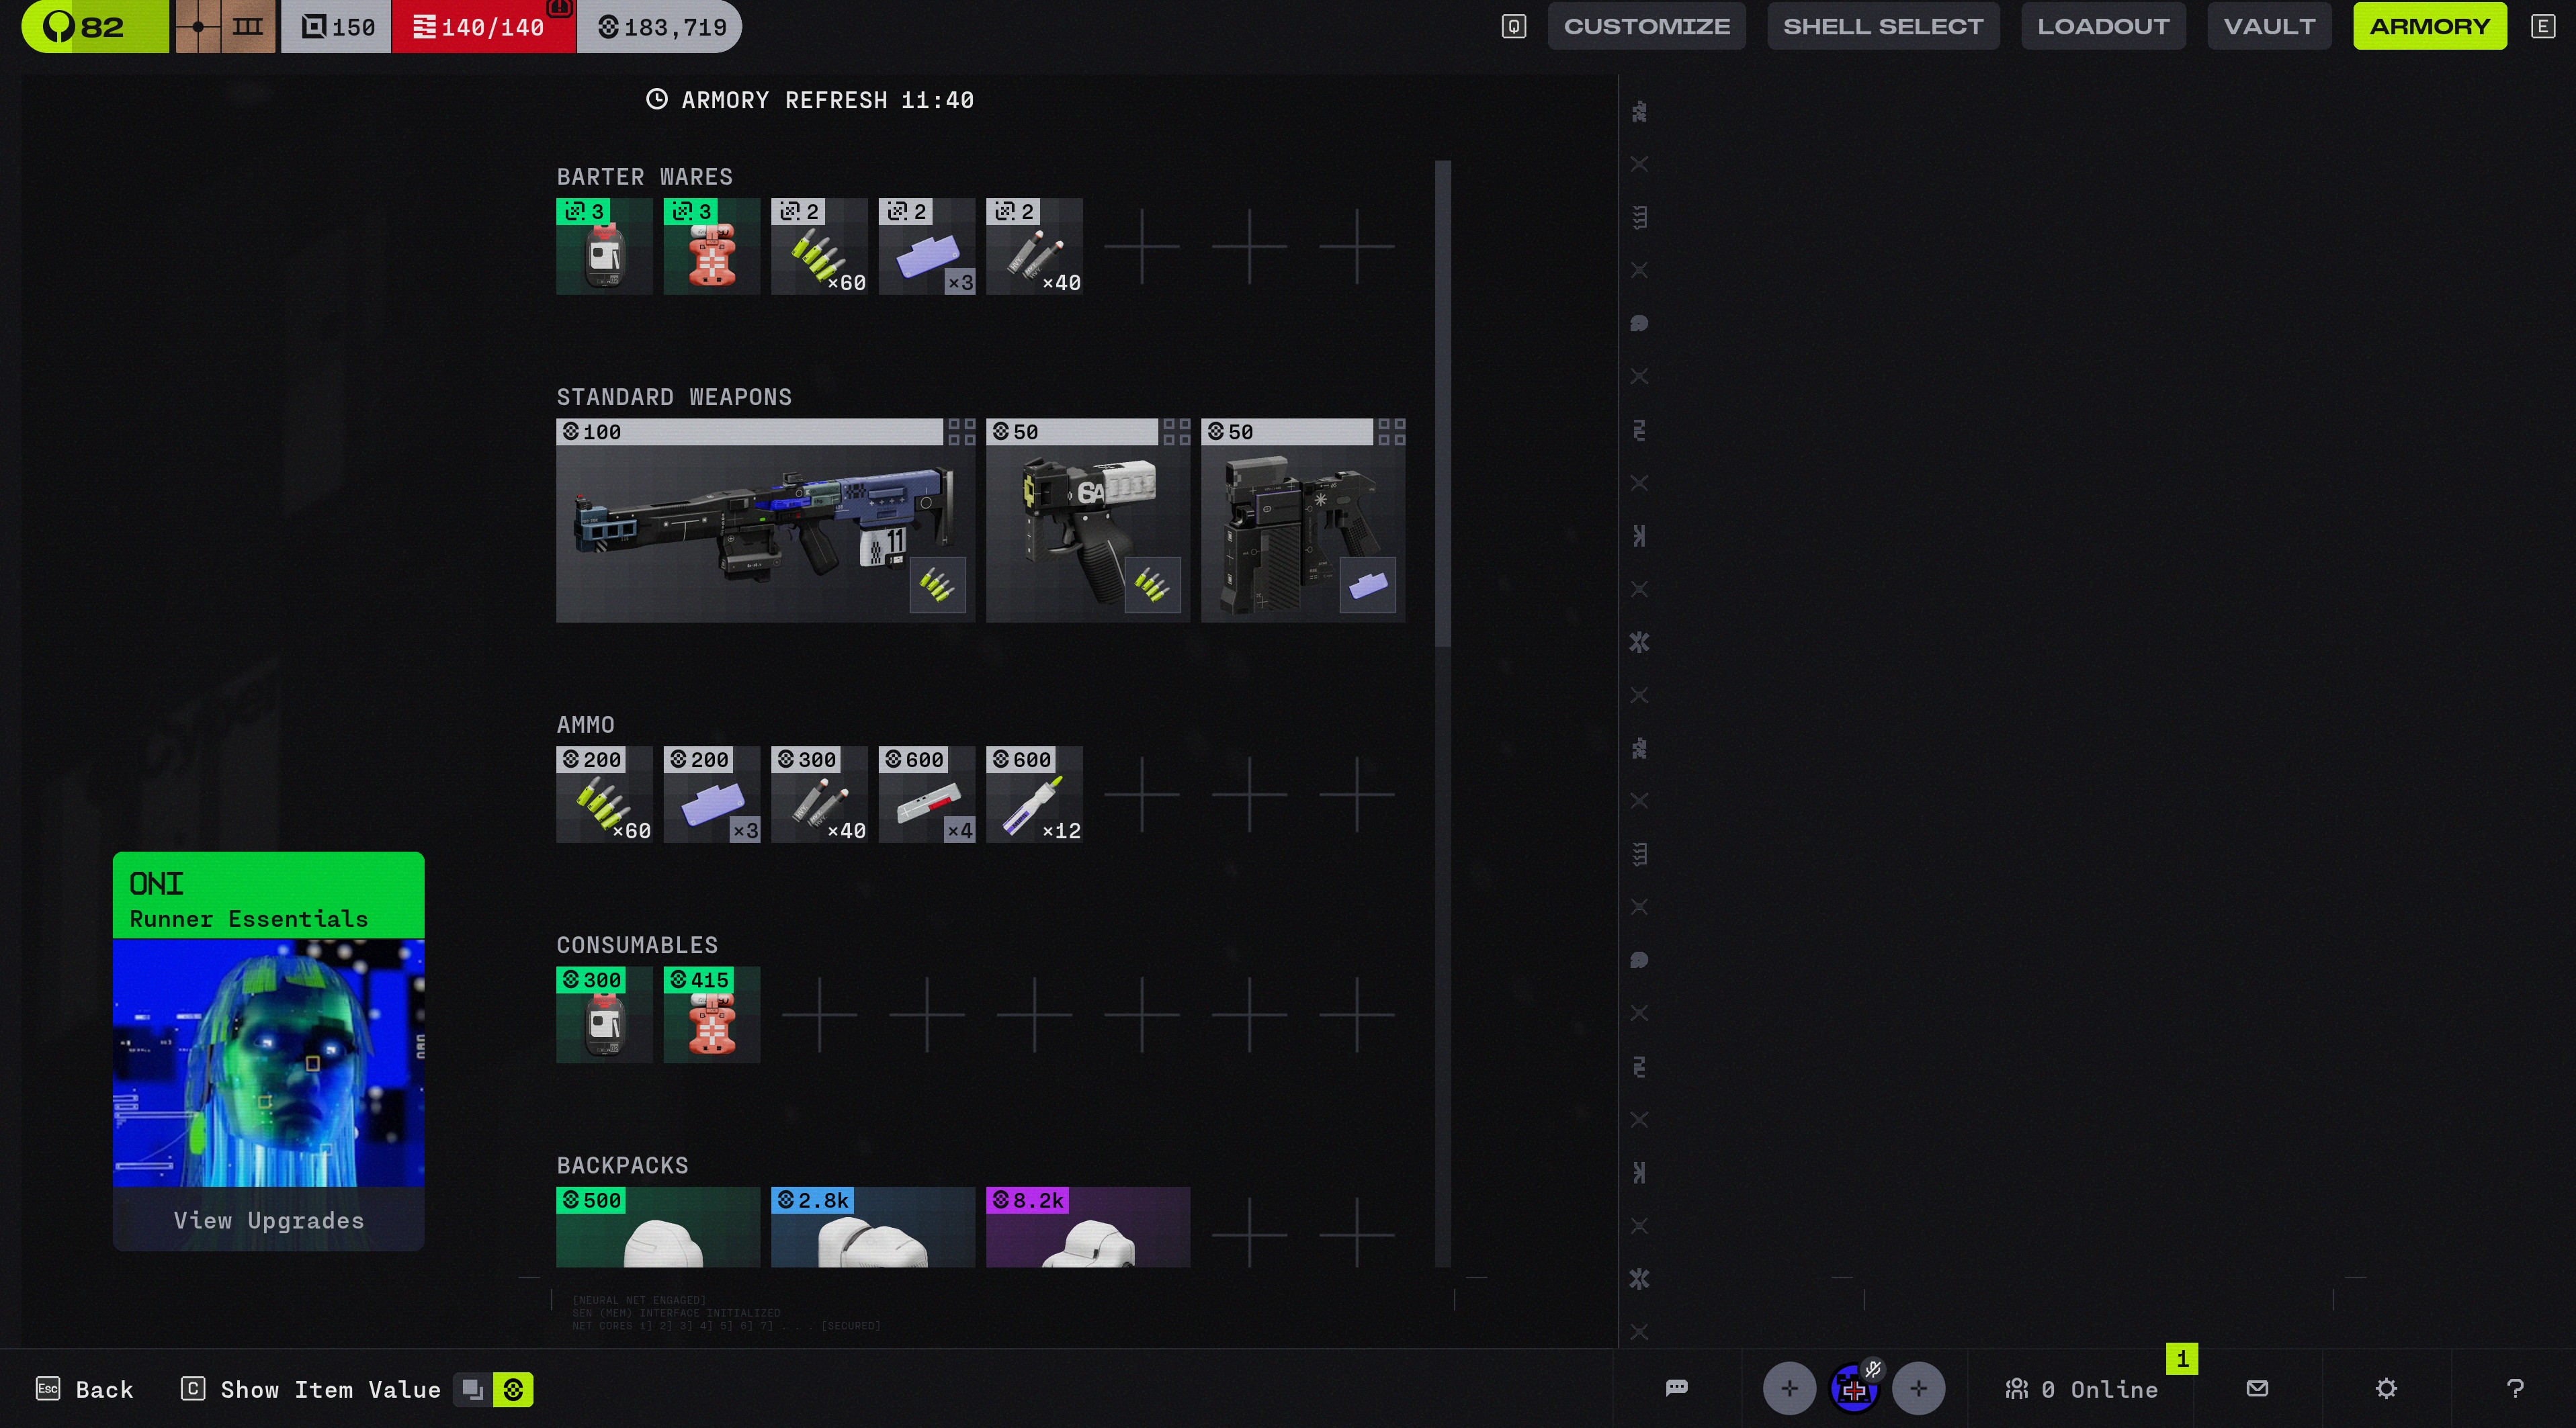This screenshot has height=1428, width=2576.
Task: Open the chat bubble icon
Action: point(1677,1388)
